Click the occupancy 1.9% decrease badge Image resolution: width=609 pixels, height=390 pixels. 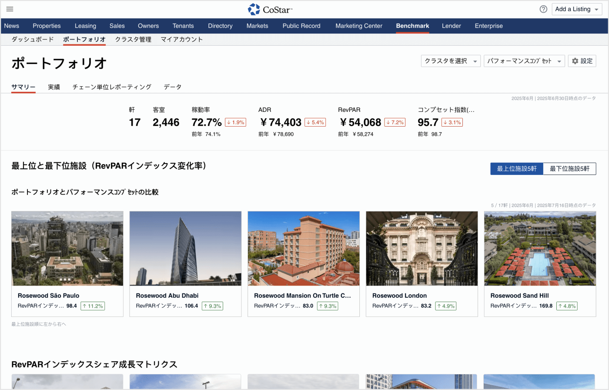235,122
